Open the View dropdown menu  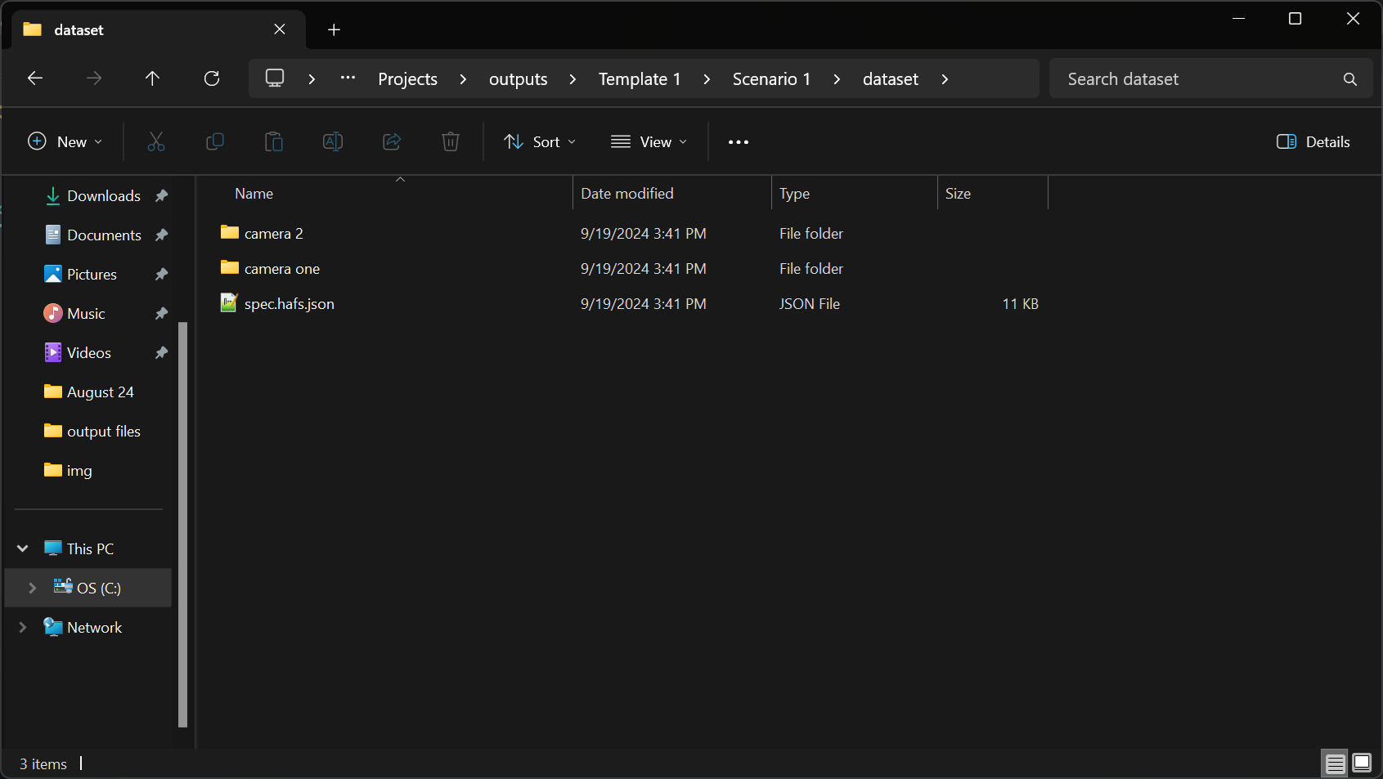pyautogui.click(x=649, y=141)
